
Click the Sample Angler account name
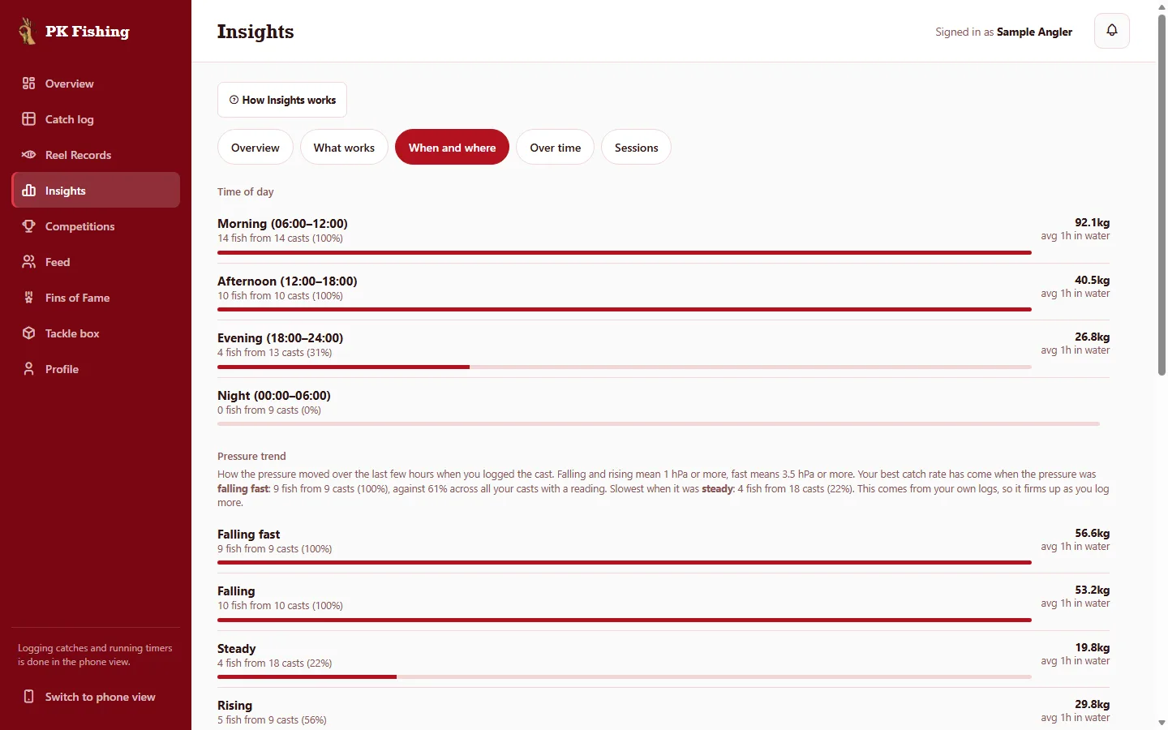[x=1034, y=32]
